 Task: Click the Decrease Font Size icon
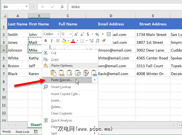[82, 34]
